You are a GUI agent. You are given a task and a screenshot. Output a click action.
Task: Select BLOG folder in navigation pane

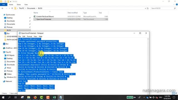(9, 30)
